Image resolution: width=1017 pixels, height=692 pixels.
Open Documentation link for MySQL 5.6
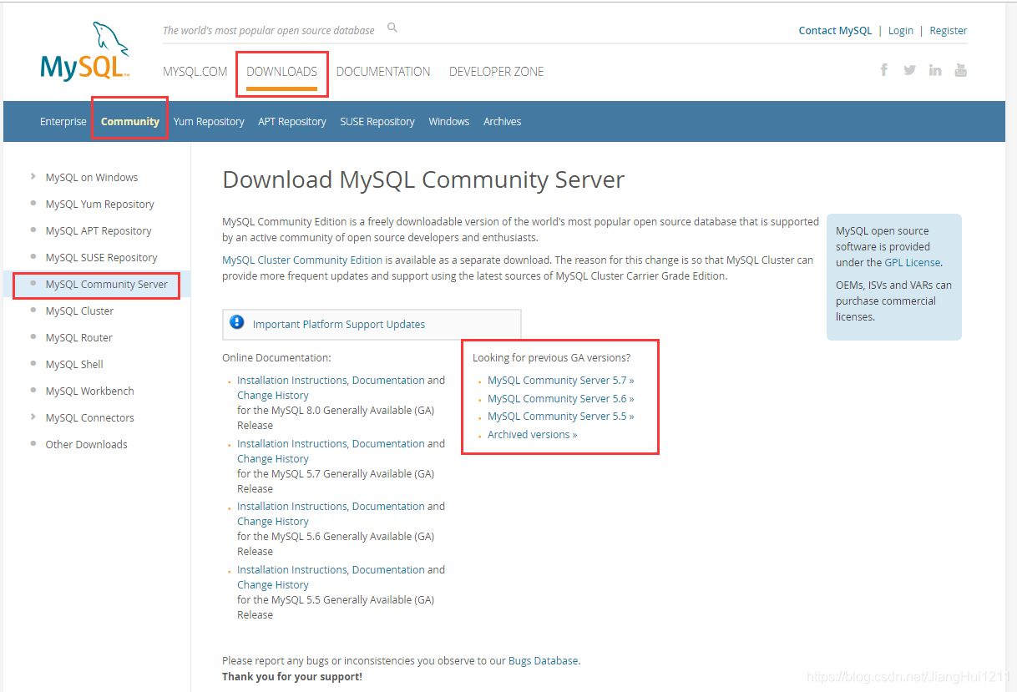(x=388, y=507)
